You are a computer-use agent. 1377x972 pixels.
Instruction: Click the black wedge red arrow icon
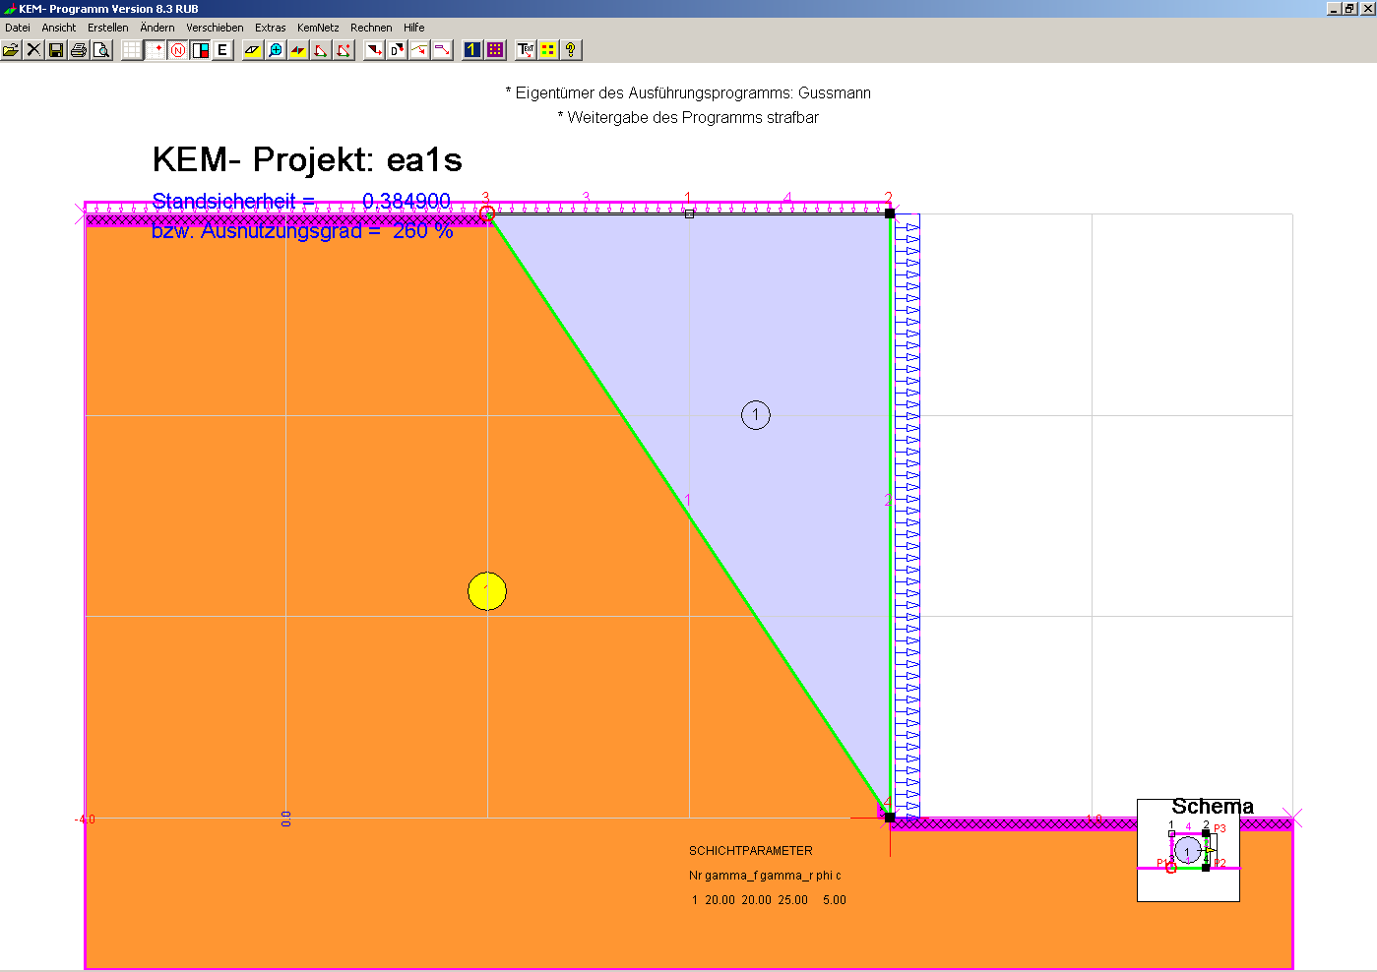click(x=374, y=49)
